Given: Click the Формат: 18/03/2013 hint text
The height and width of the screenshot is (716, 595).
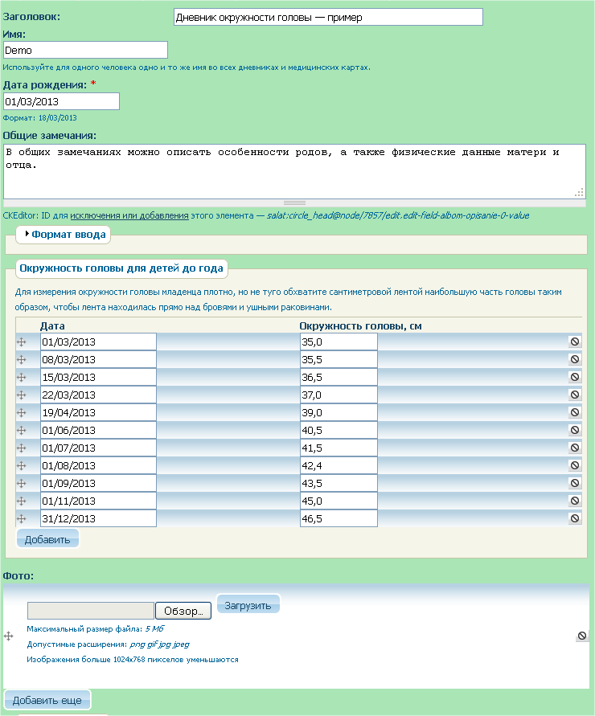Looking at the screenshot, I should coord(39,118).
